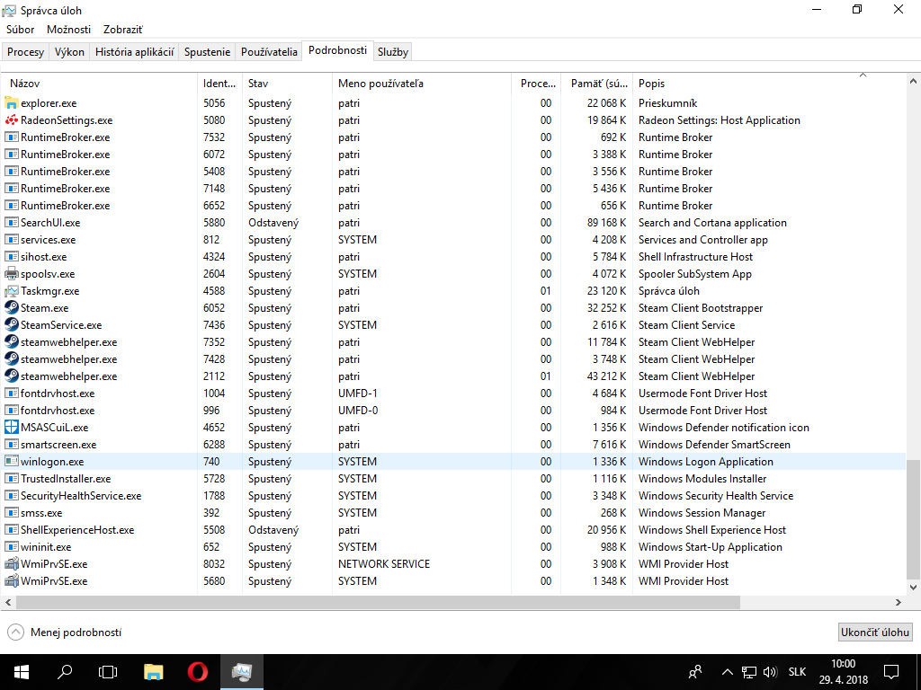
Task: Click Task Manager taskbar icon
Action: point(241,672)
